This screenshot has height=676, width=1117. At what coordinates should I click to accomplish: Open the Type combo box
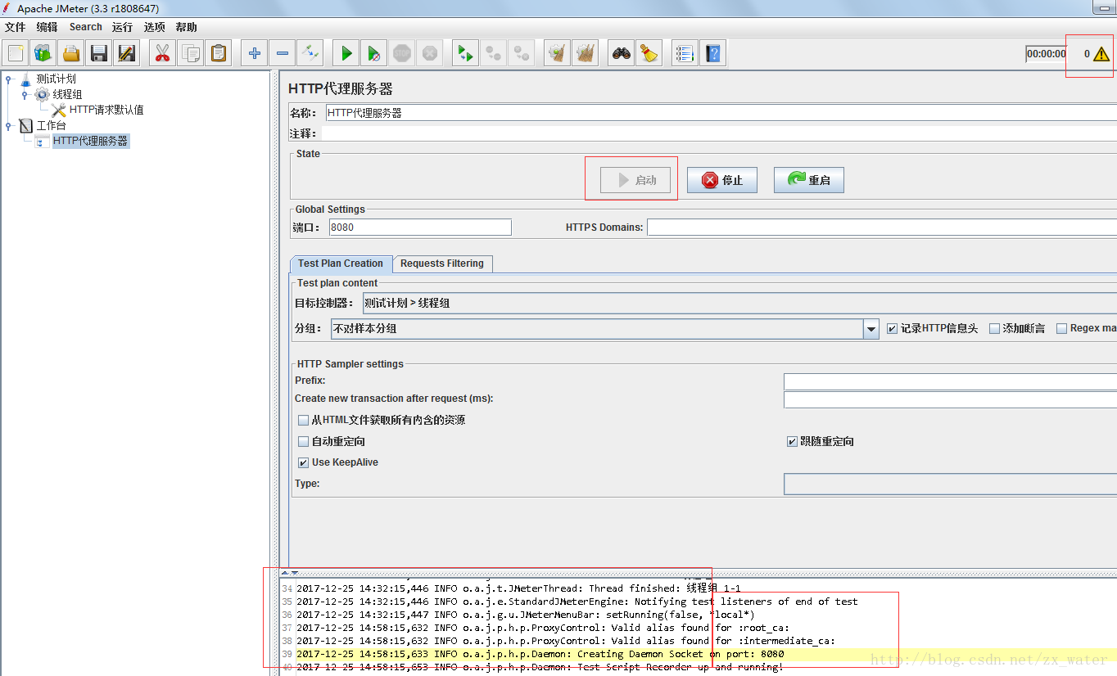(x=950, y=484)
